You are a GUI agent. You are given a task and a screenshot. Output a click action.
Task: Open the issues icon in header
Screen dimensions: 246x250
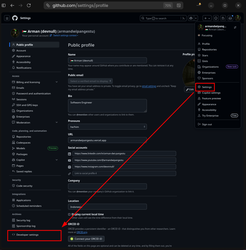(x=216, y=18)
